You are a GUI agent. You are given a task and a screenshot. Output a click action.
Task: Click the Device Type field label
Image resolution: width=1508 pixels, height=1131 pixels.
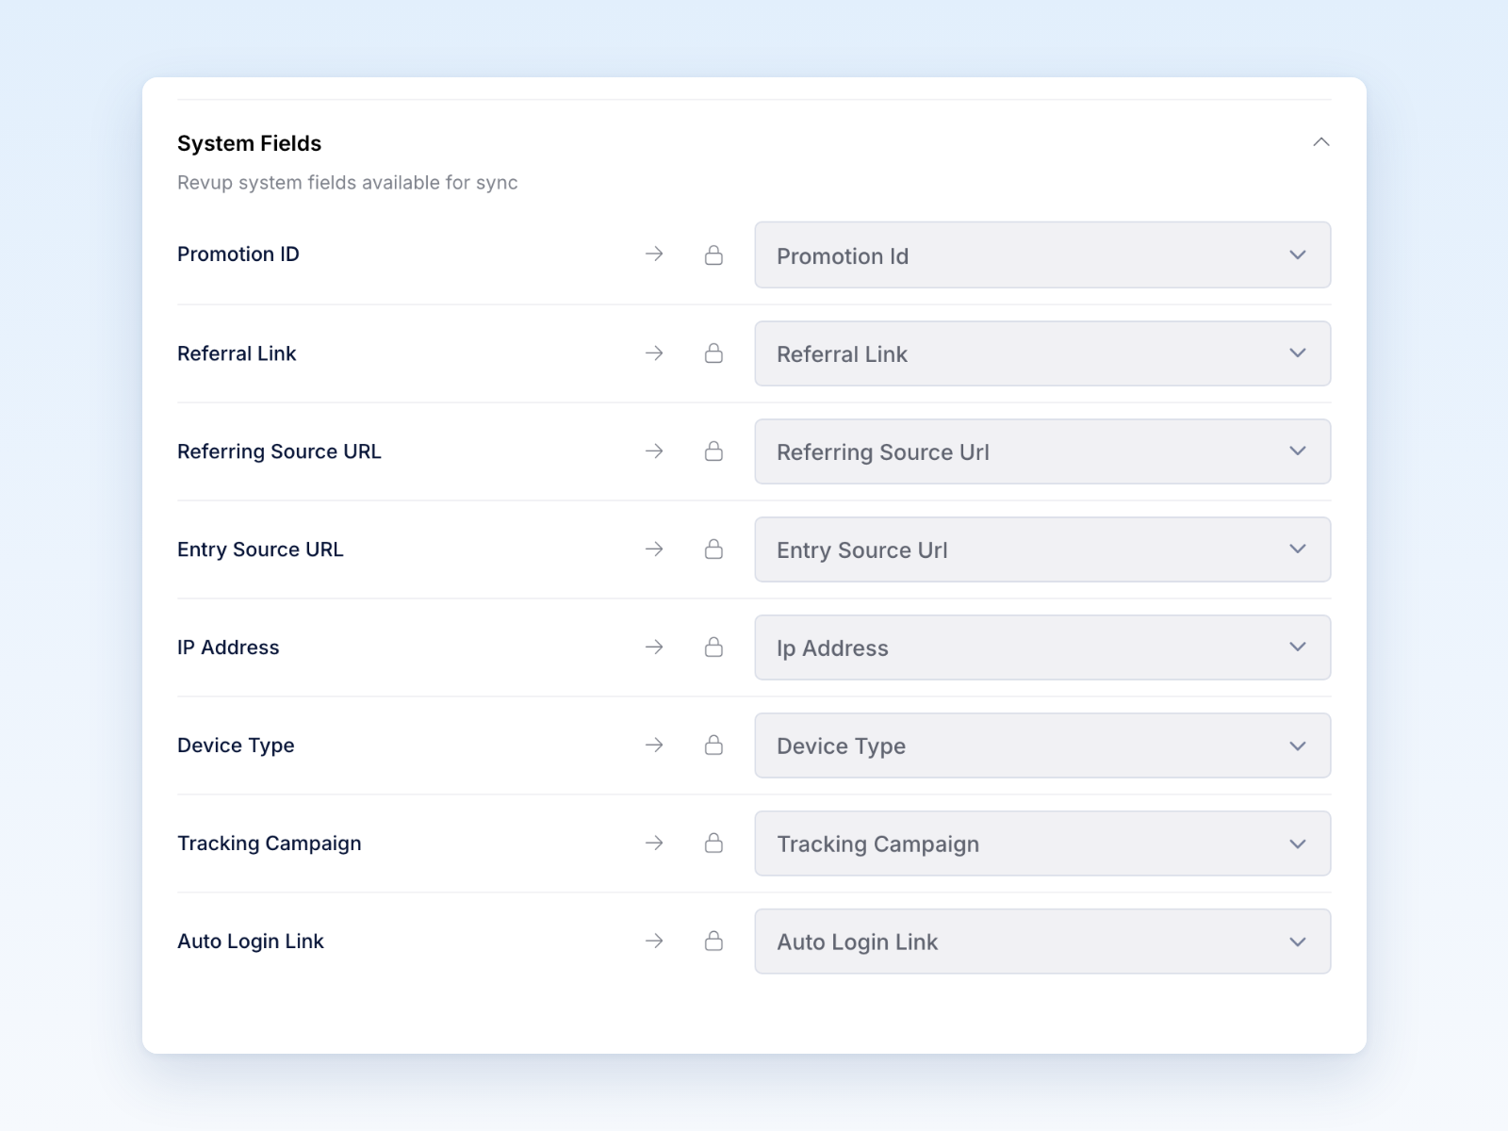pyautogui.click(x=236, y=746)
